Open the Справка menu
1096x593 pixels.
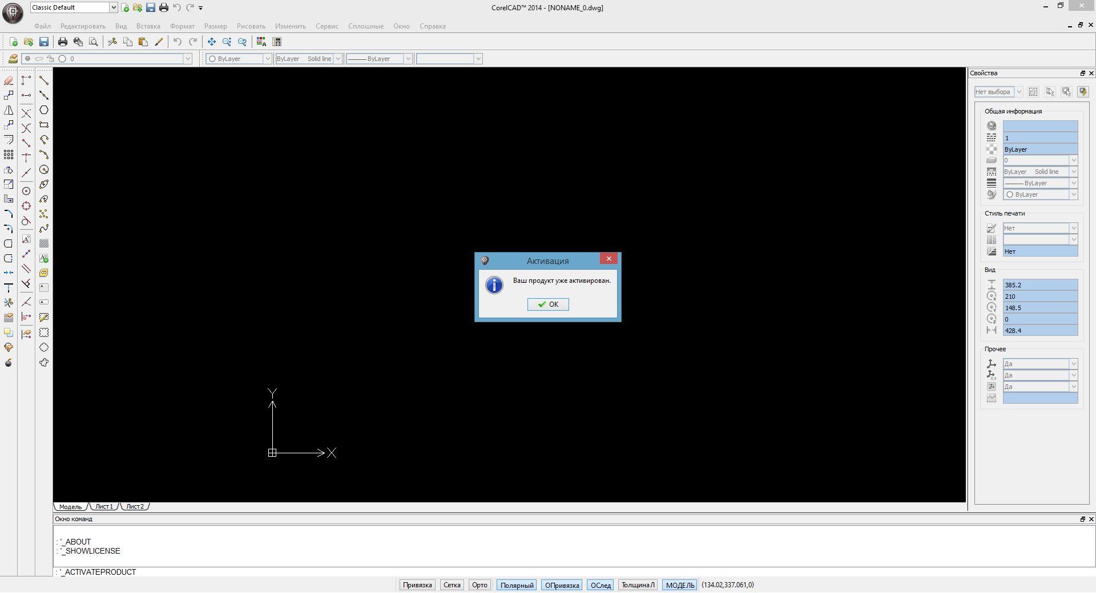pyautogui.click(x=433, y=26)
